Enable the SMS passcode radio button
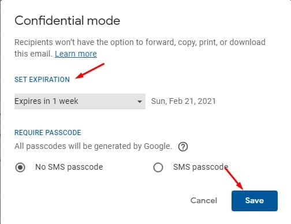Screen dimensions: 291x224 158,167
